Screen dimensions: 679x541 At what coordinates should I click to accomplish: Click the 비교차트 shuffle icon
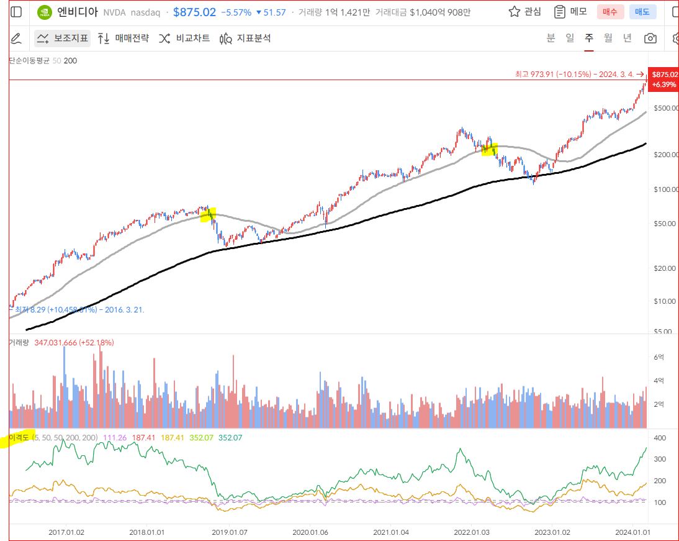(164, 39)
